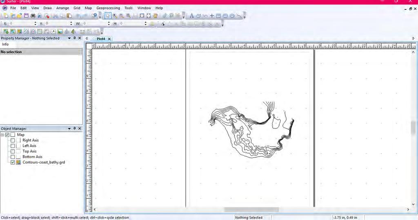
Task: Enable the Left Axis checkbox
Action: (13, 146)
